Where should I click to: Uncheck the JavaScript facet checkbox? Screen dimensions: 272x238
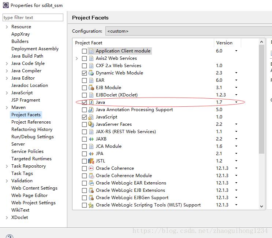tap(84, 117)
